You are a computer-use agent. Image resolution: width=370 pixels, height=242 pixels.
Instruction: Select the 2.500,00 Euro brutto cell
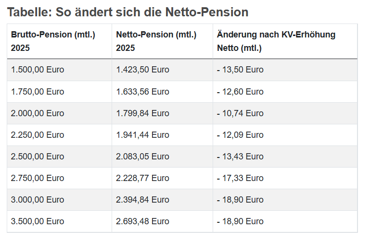38,157
